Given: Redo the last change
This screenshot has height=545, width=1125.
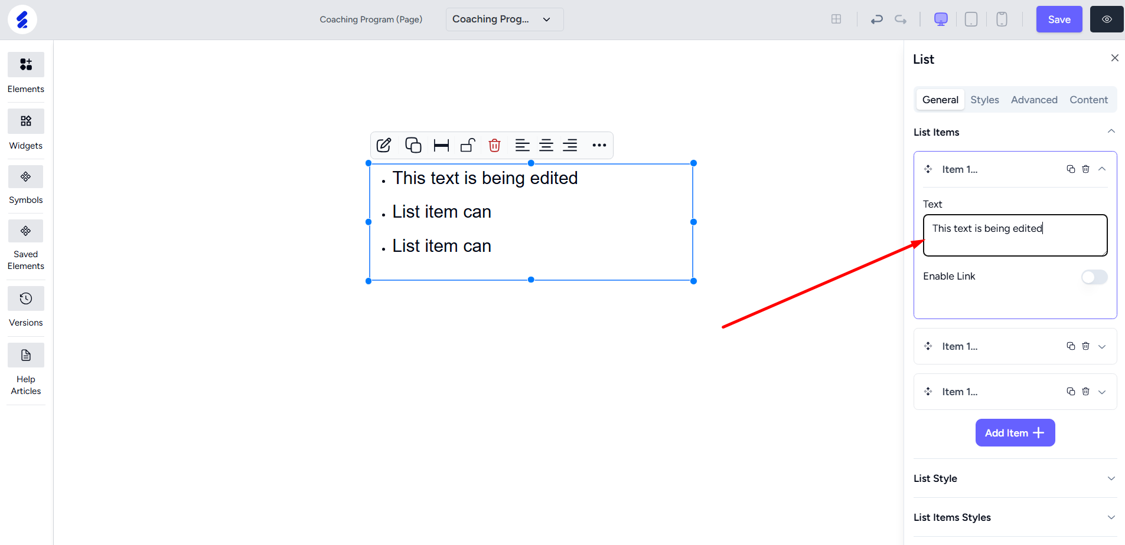Looking at the screenshot, I should [x=901, y=19].
